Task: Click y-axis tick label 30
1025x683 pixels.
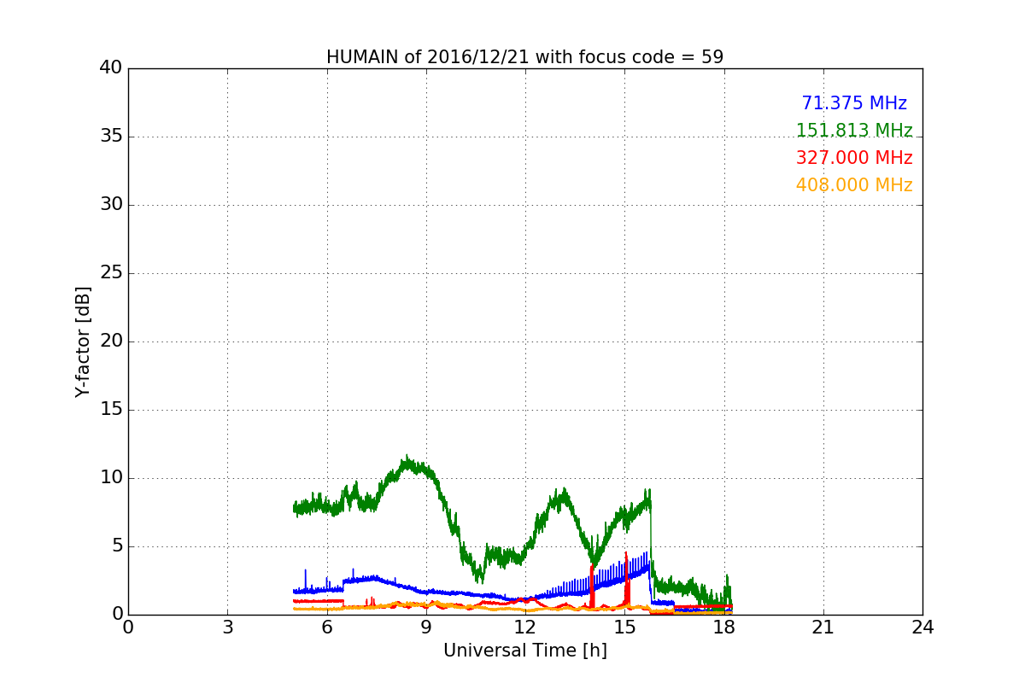Action: coord(111,205)
